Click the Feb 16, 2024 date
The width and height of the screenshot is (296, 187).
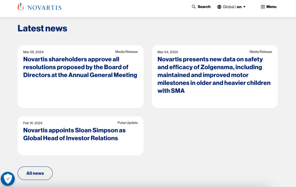33,123
